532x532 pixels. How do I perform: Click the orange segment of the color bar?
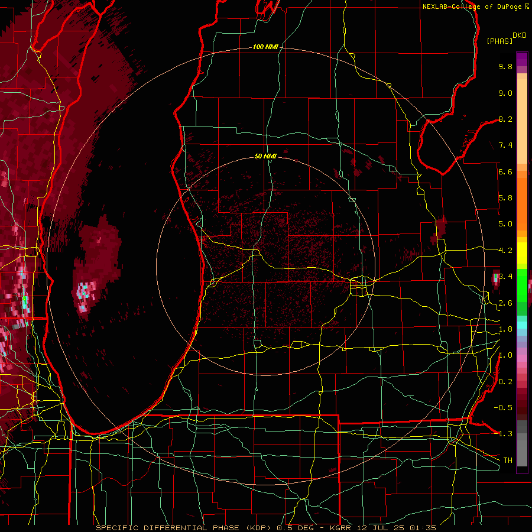[x=522, y=203]
